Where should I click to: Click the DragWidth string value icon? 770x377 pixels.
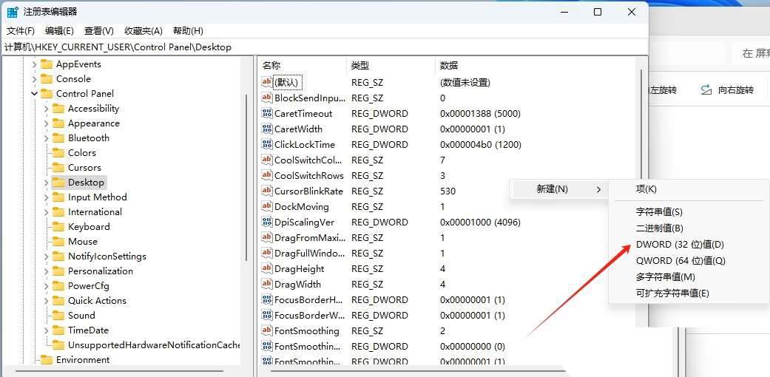coord(266,284)
